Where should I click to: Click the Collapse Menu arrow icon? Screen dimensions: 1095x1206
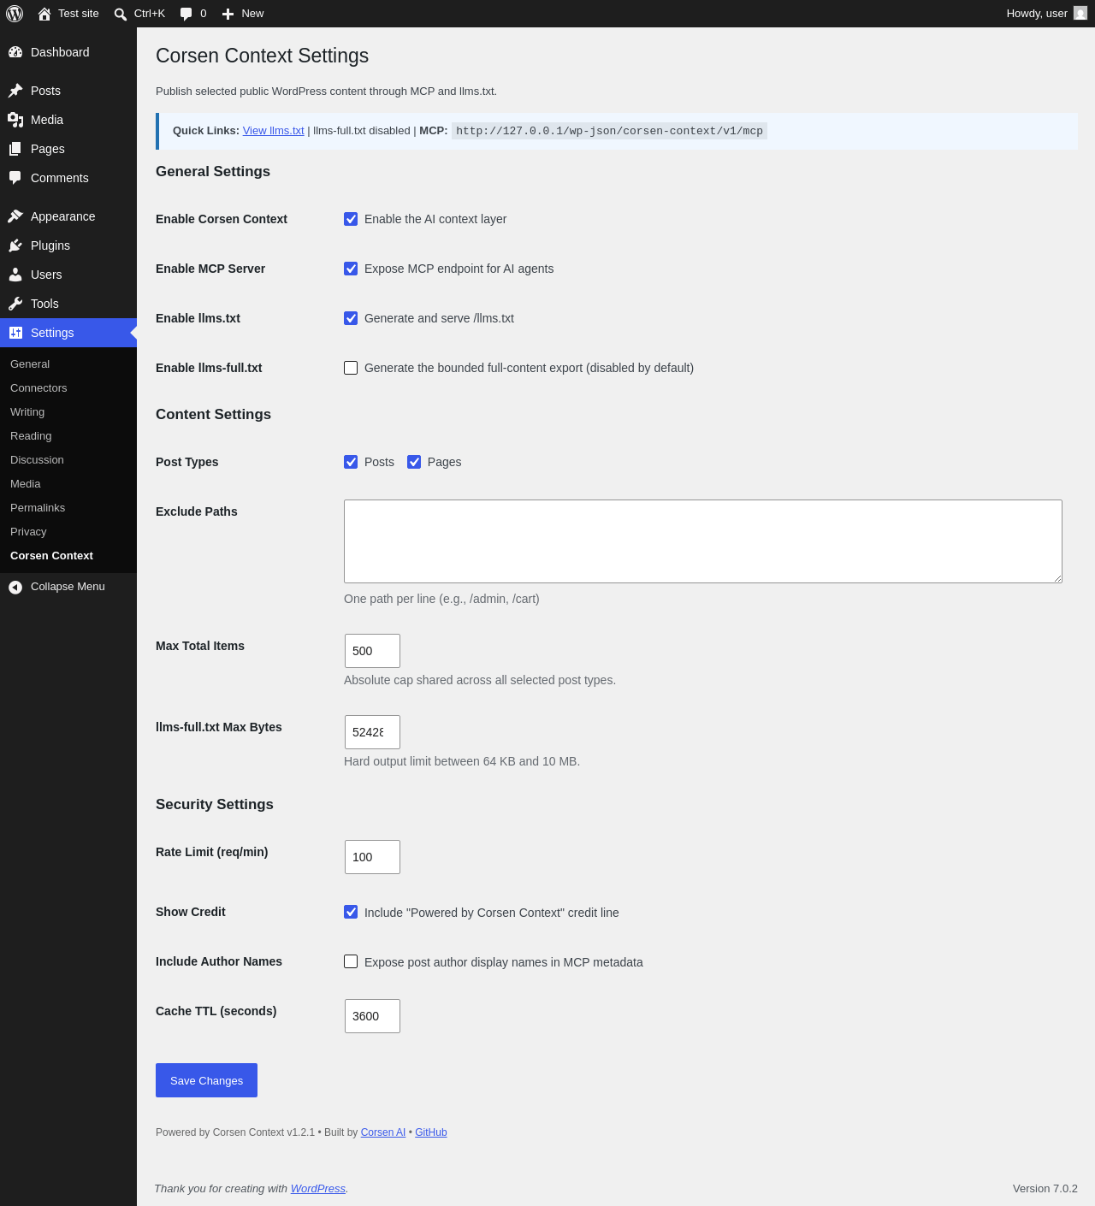[x=15, y=587]
